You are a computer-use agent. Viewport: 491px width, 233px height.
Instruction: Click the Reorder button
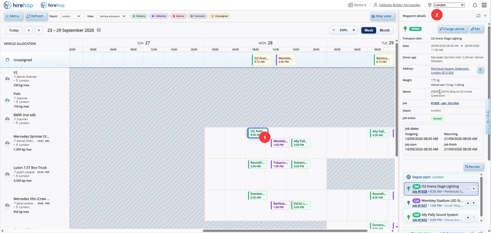pyautogui.click(x=473, y=167)
